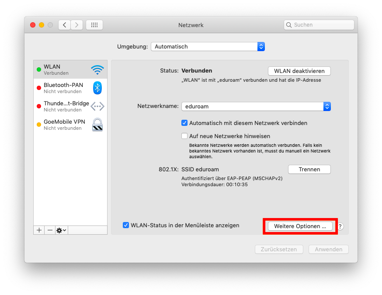382x295 pixels.
Task: Click the Suchen search field
Action: click(x=319, y=25)
